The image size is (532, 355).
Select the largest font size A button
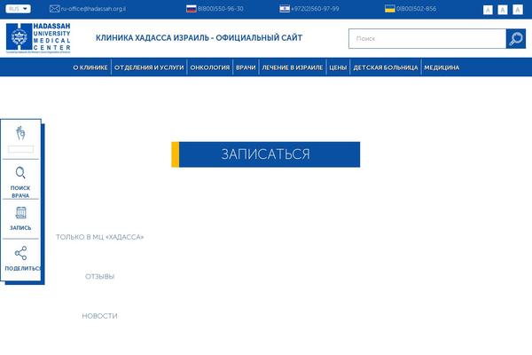pyautogui.click(x=518, y=10)
